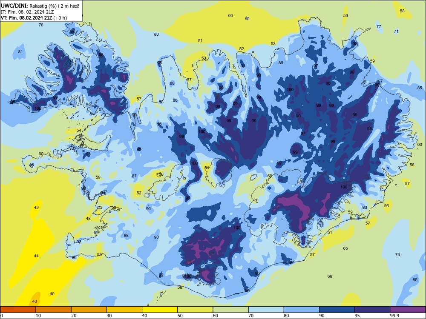This screenshot has width=426, height=319.
Task: Click the purple legend swatch above 99.9
Action: coord(408,310)
